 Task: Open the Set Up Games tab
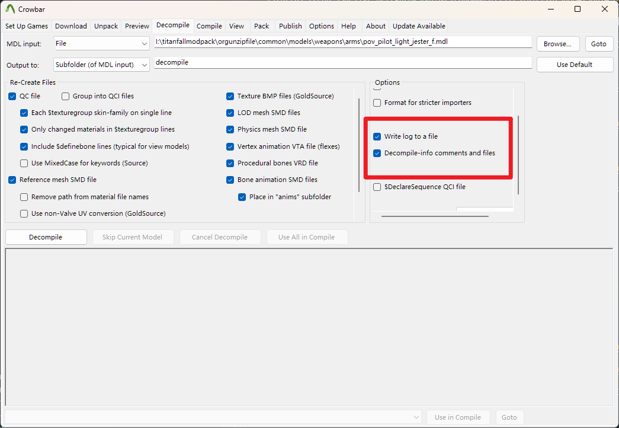tap(27, 26)
